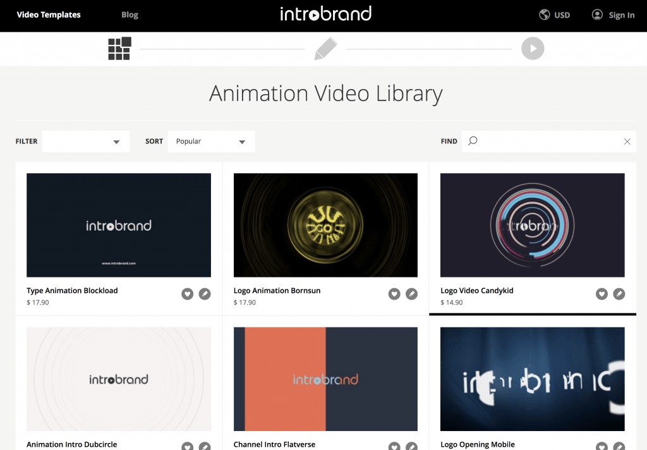Open Logo Video Candykid thumbnail

(533, 225)
